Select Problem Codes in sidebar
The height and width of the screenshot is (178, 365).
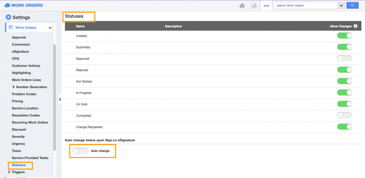[x=24, y=94]
